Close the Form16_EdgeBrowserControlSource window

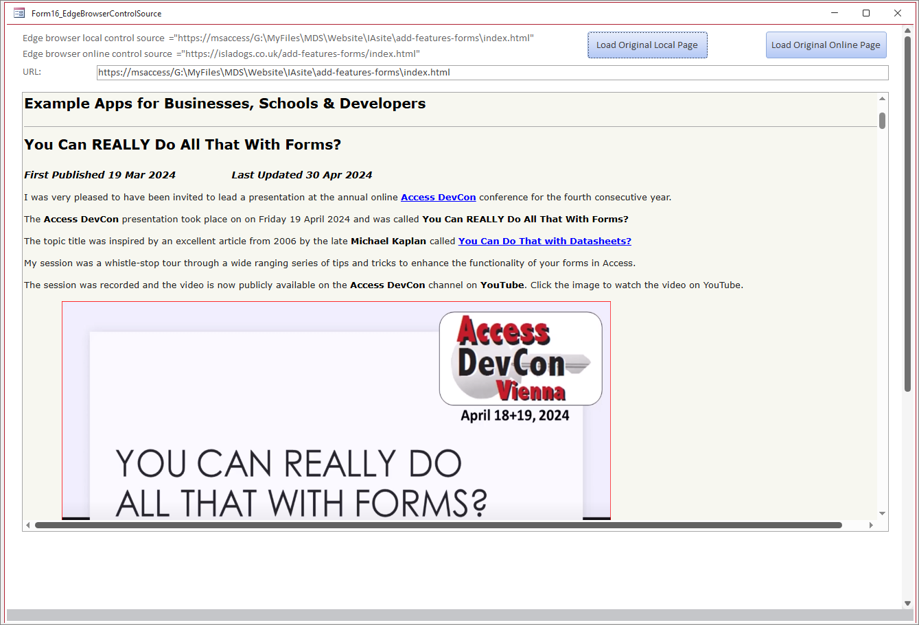[898, 13]
